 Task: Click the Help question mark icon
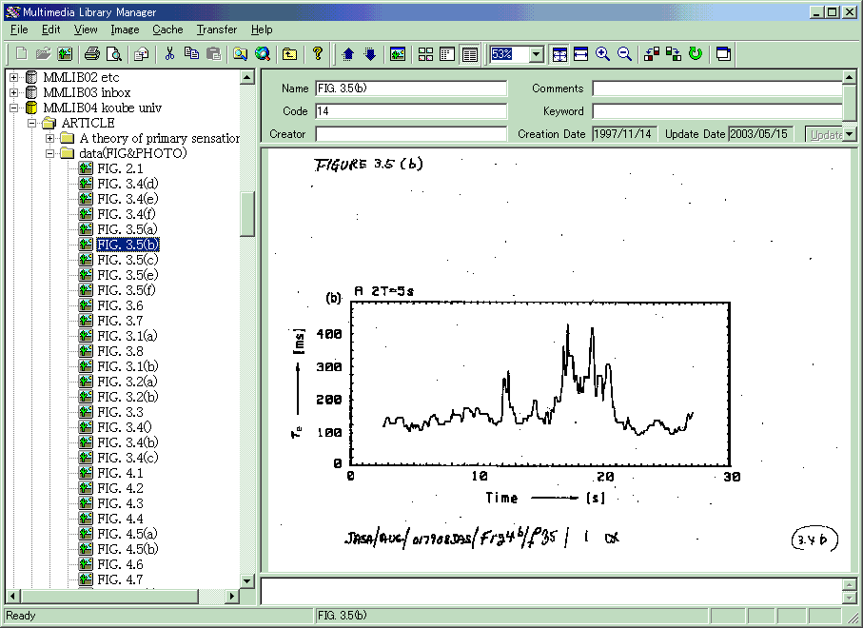click(318, 53)
